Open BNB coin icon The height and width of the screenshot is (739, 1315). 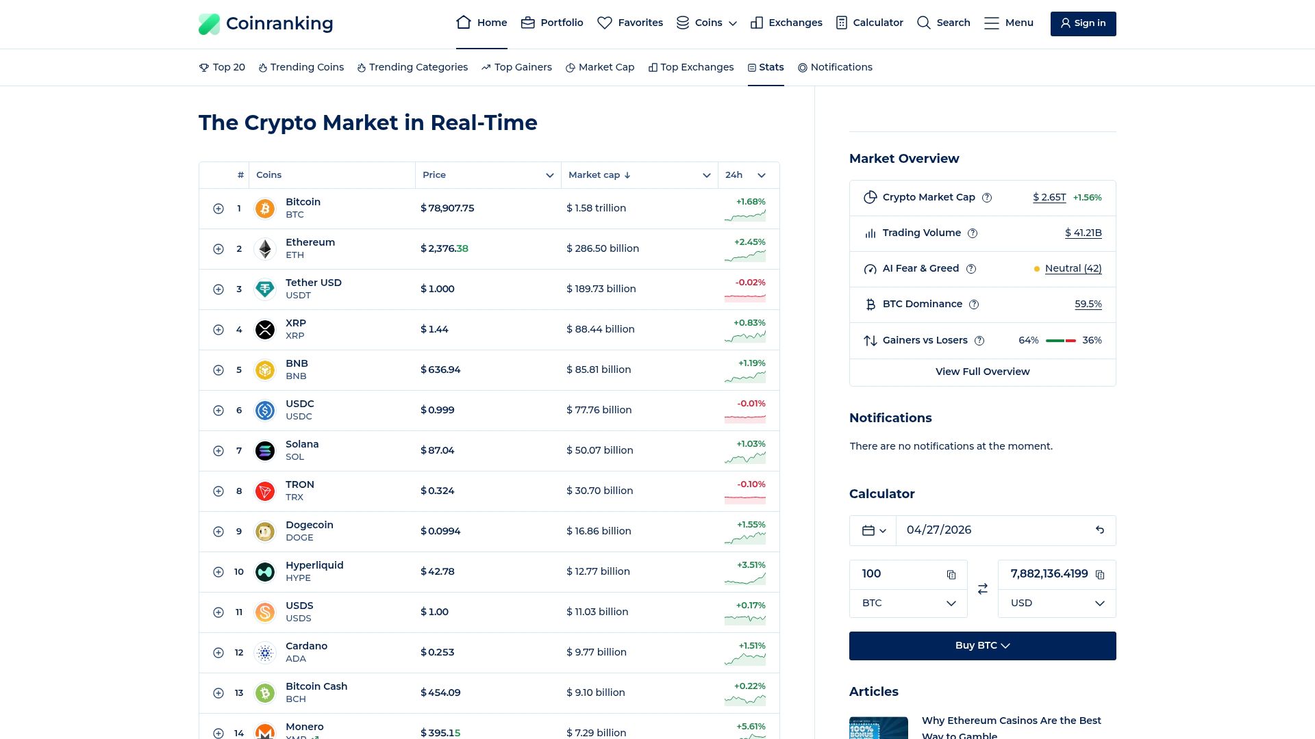pos(265,370)
